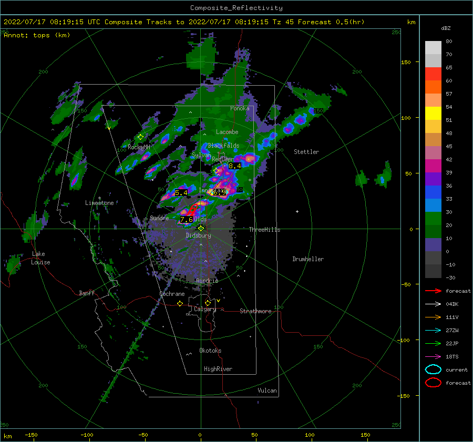Click the Limestone label
Viewport: 473px width, 442px height.
(x=99, y=203)
